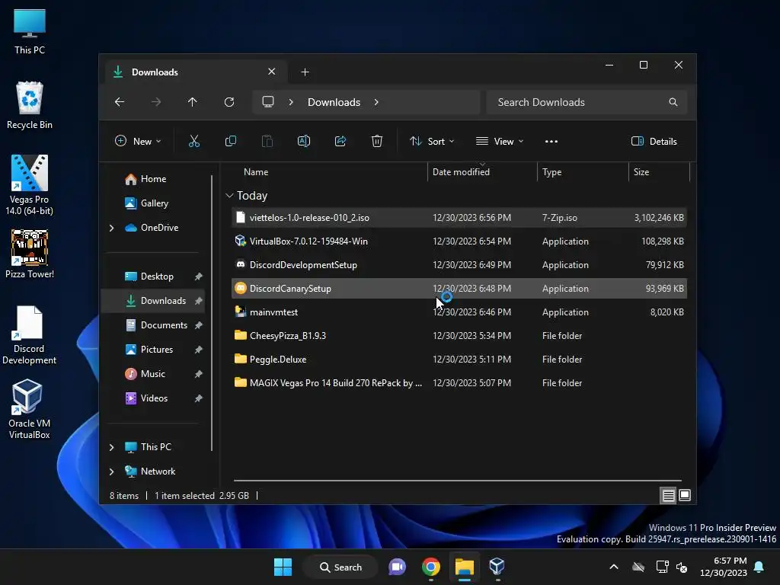Image resolution: width=780 pixels, height=585 pixels.
Task: Go up one folder level arrow
Action: click(x=192, y=102)
